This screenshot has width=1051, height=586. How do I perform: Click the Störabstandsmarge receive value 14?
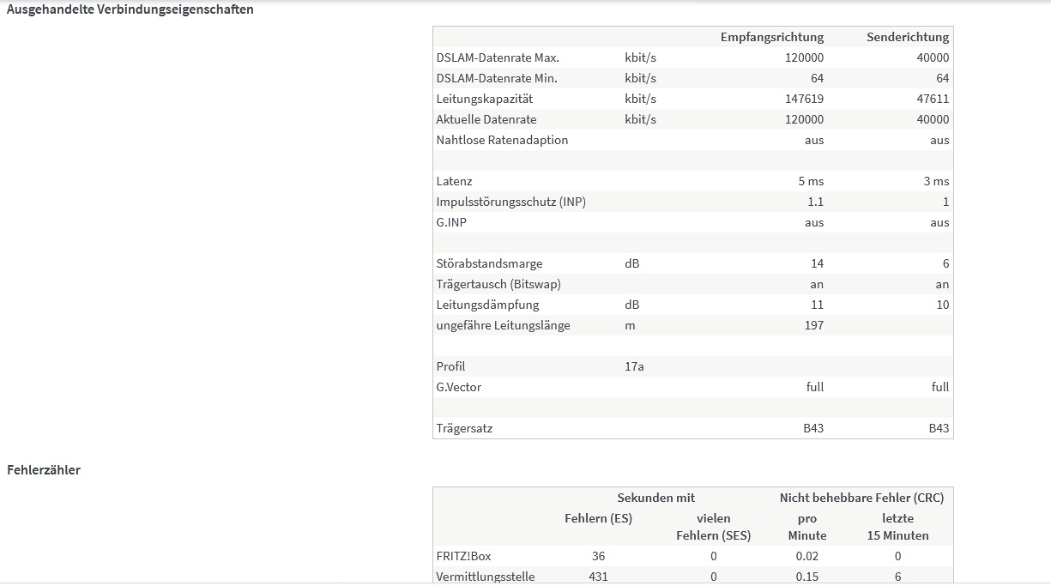click(x=817, y=263)
